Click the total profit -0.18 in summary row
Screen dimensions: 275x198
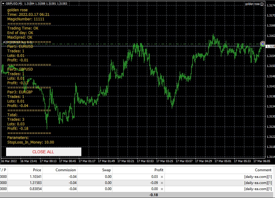(x=154, y=195)
